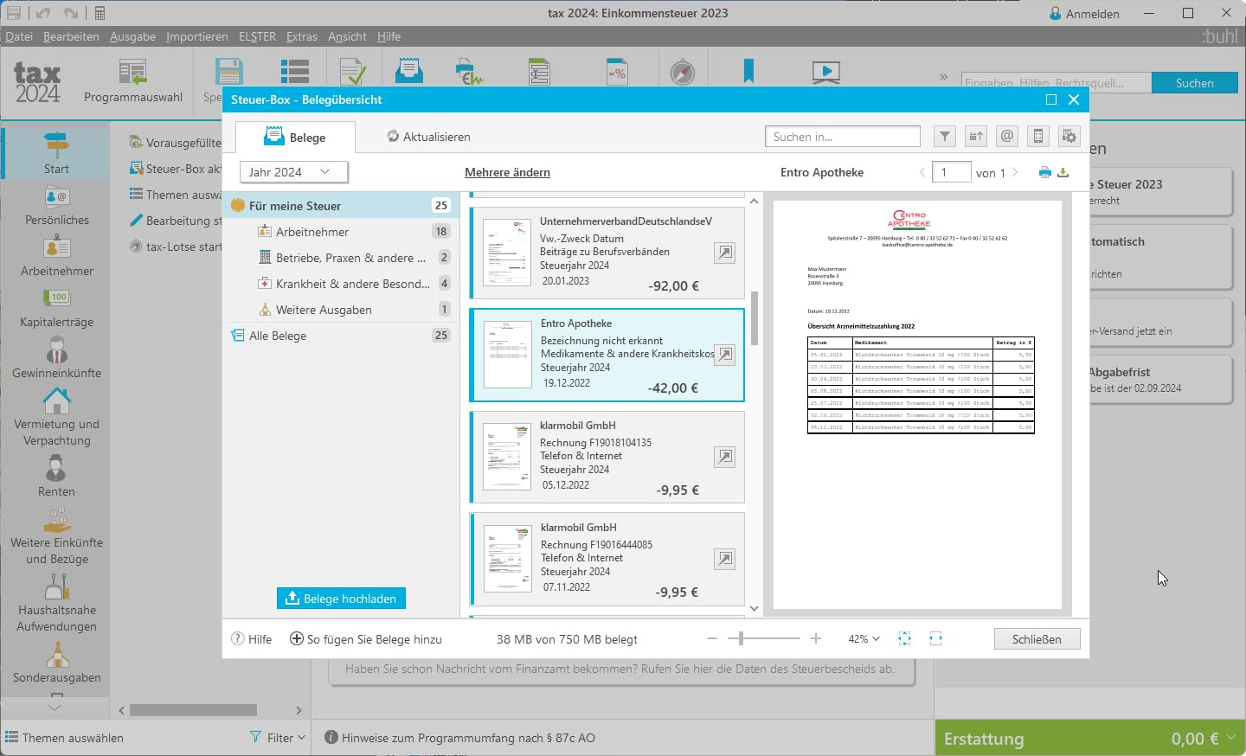Open the Datei menu
Viewport: 1246px width, 756px height.
click(x=19, y=36)
